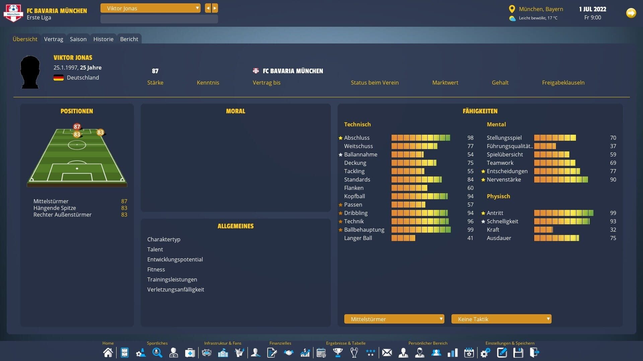Viewport: 643px width, 361px height.
Task: Go to the previous player with the arrow
Action: [208, 8]
